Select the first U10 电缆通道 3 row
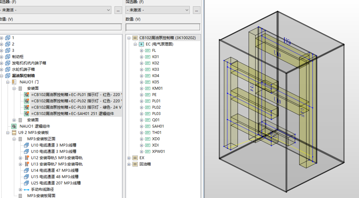The width and height of the screenshot is (359, 198). pos(54,145)
